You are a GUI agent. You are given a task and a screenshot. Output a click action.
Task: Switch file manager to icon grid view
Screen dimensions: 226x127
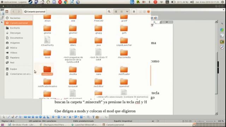pyautogui.click(x=121, y=12)
